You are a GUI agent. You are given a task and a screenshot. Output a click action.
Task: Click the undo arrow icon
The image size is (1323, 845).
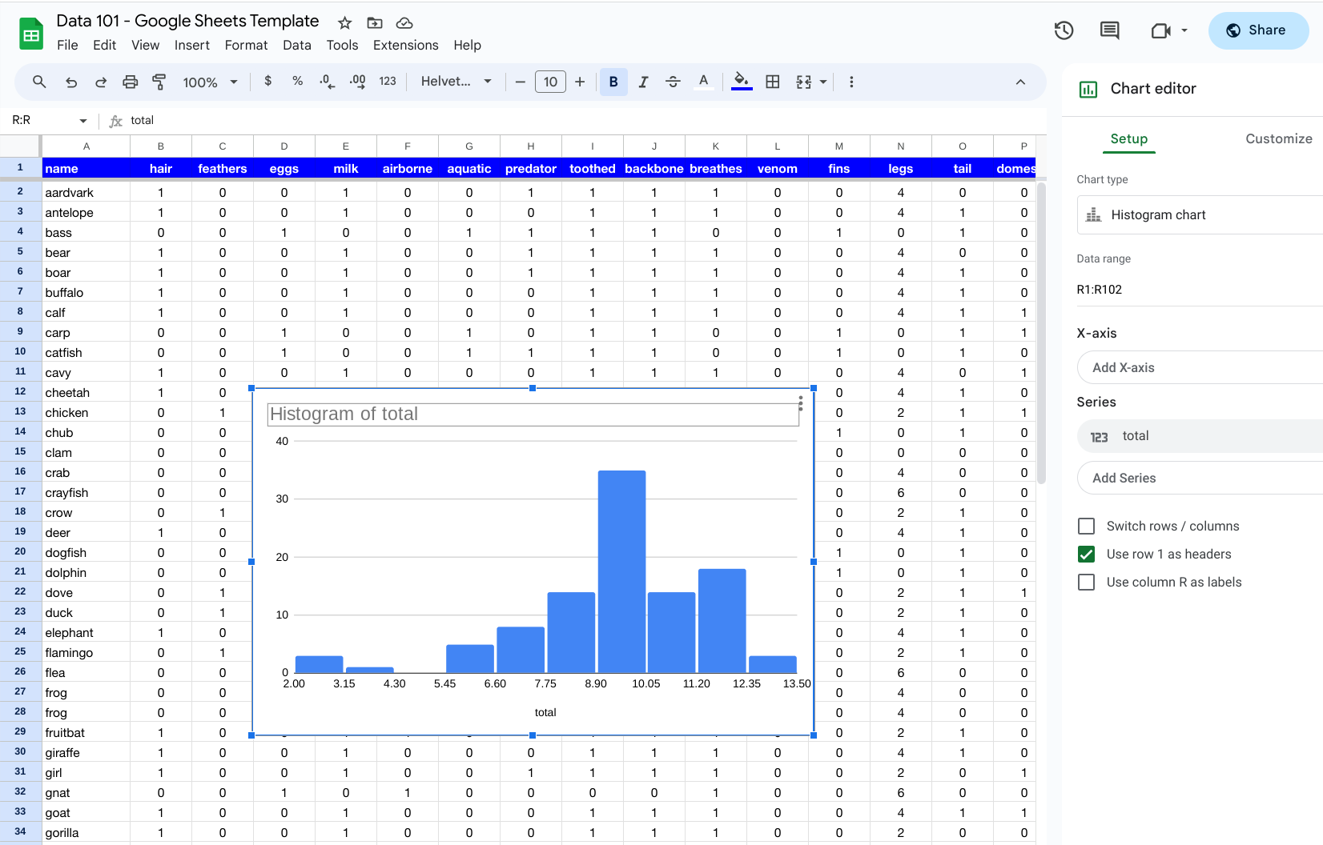click(71, 82)
